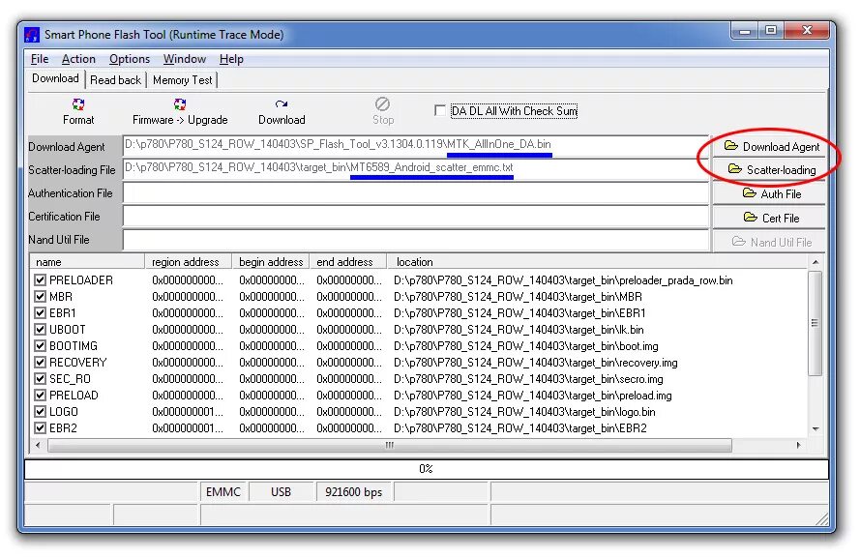The image size is (860, 558).
Task: Uncheck the LOGO partition
Action: 40,412
